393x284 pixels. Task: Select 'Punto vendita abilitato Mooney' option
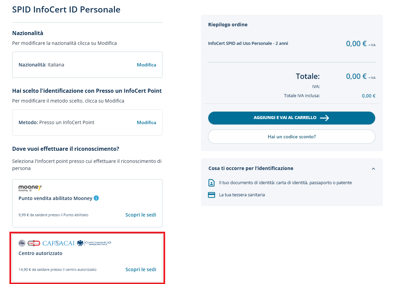point(55,198)
